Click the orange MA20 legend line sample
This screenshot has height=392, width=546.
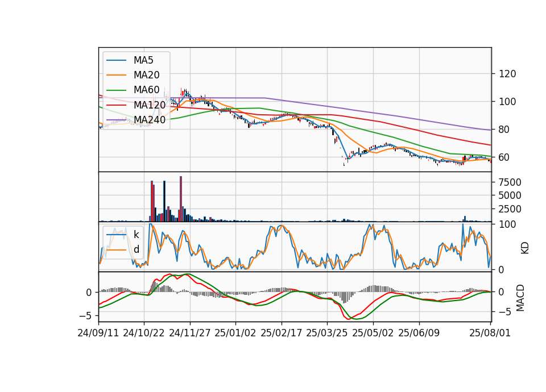coord(116,75)
